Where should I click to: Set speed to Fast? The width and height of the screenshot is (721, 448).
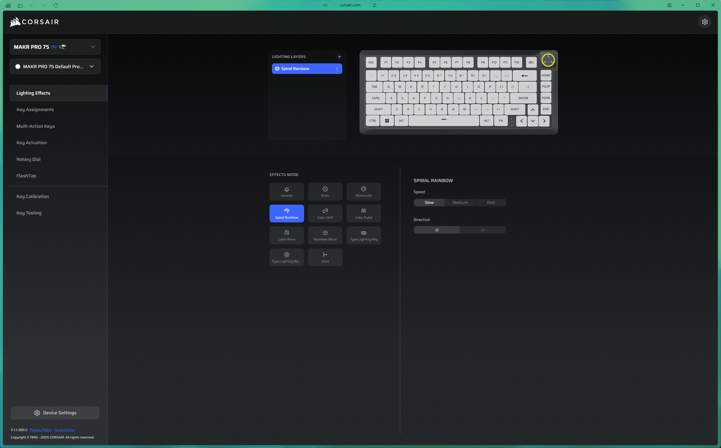coord(491,203)
